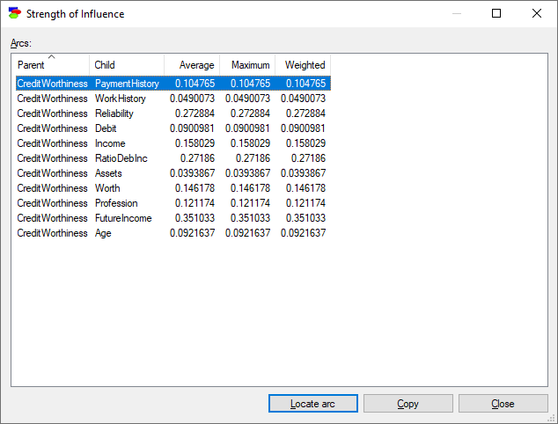Screen dimensions: 558x424
Task: Select the Age arc row
Action: (173, 232)
